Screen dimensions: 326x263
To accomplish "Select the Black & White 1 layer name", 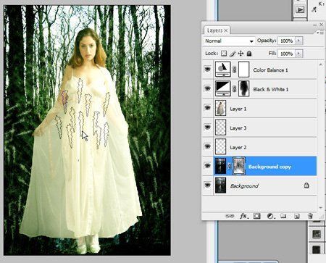I will 271,89.
